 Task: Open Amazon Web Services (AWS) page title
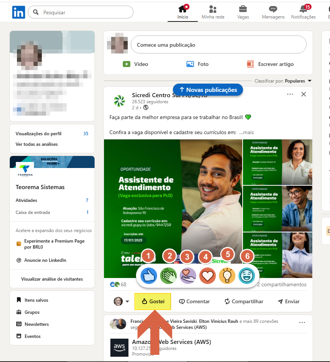click(171, 342)
